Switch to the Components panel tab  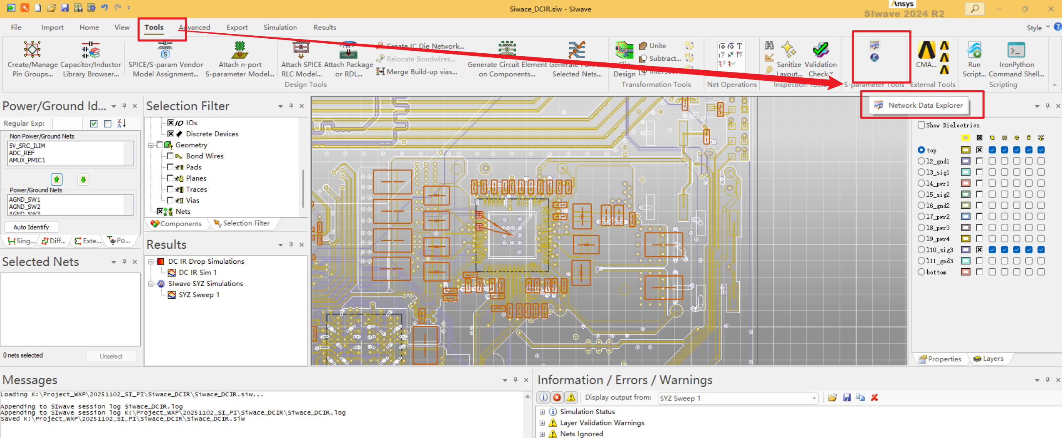coord(176,223)
